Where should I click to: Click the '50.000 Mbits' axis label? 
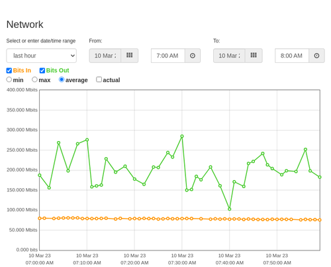[x=23, y=230]
